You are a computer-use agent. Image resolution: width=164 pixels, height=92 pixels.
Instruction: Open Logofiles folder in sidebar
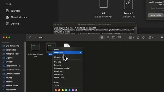point(9,58)
